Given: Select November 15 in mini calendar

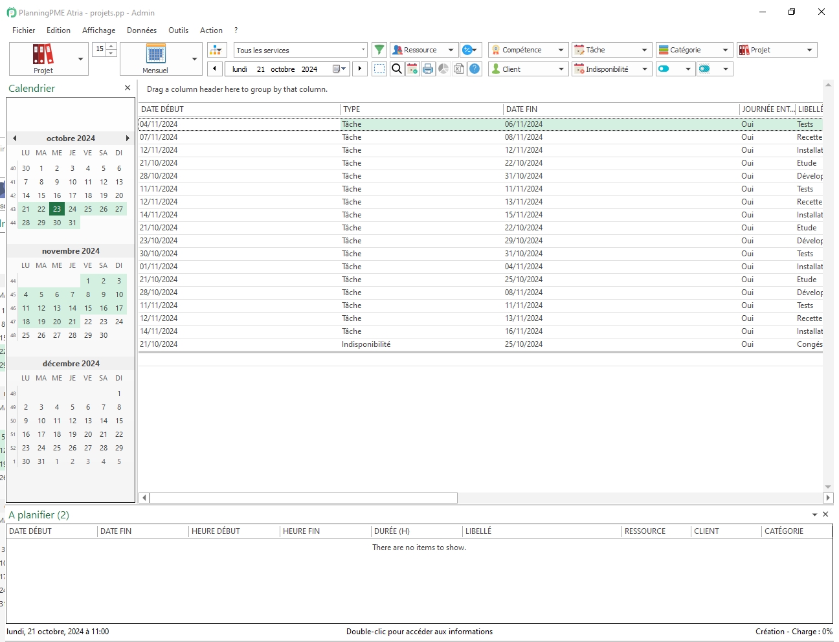Looking at the screenshot, I should [x=88, y=308].
